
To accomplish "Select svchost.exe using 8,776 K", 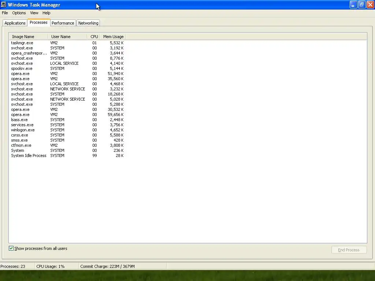I will coord(67,58).
